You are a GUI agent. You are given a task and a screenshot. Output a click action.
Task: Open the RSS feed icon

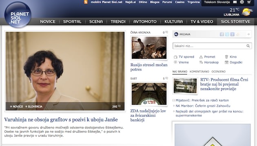pyautogui.click(x=86, y=2)
